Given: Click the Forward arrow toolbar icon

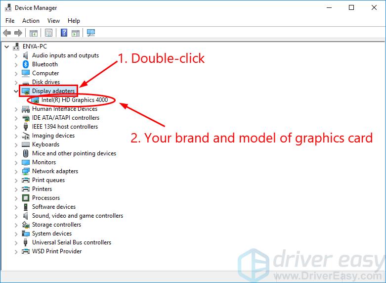Looking at the screenshot, I should (x=18, y=33).
